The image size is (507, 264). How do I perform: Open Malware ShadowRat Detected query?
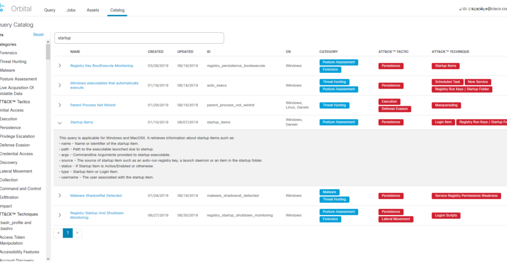point(96,195)
